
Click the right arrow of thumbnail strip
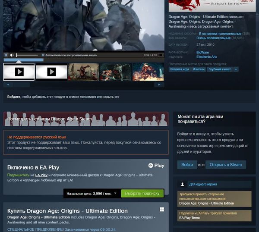coord(159,85)
